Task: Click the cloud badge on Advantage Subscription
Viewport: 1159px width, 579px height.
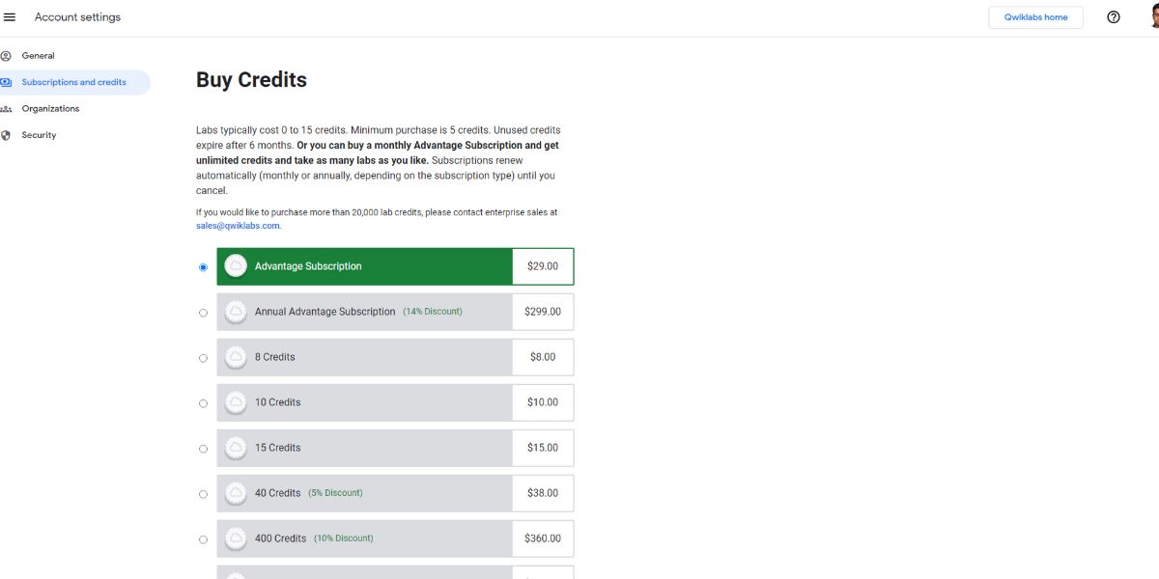Action: coord(236,266)
